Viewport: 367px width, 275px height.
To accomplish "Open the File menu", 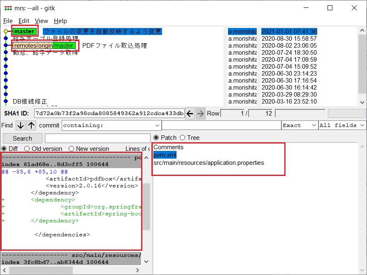I will [x=8, y=21].
